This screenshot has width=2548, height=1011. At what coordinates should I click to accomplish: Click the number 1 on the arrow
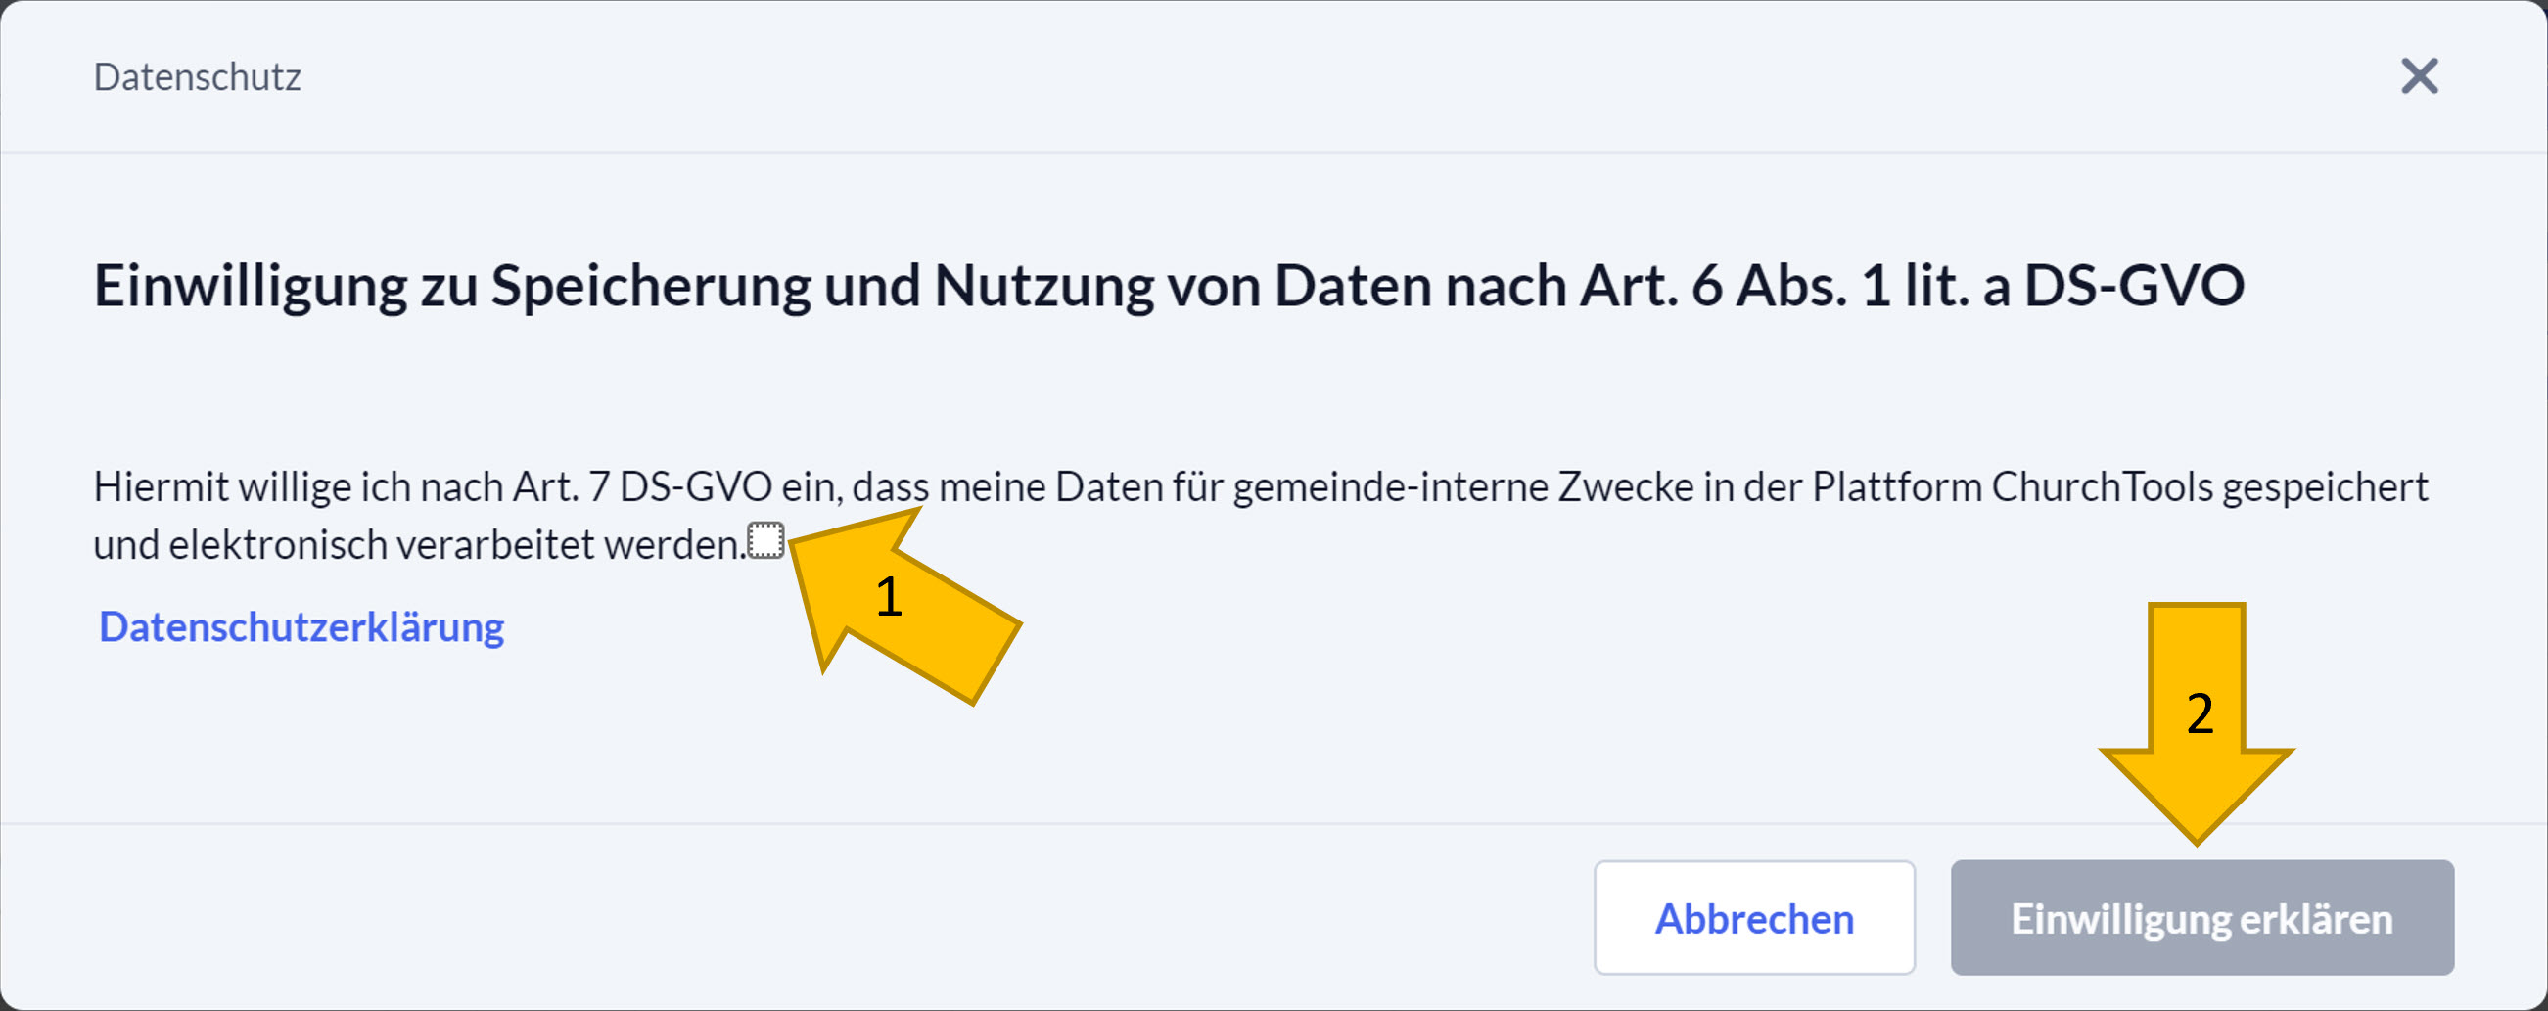click(888, 598)
